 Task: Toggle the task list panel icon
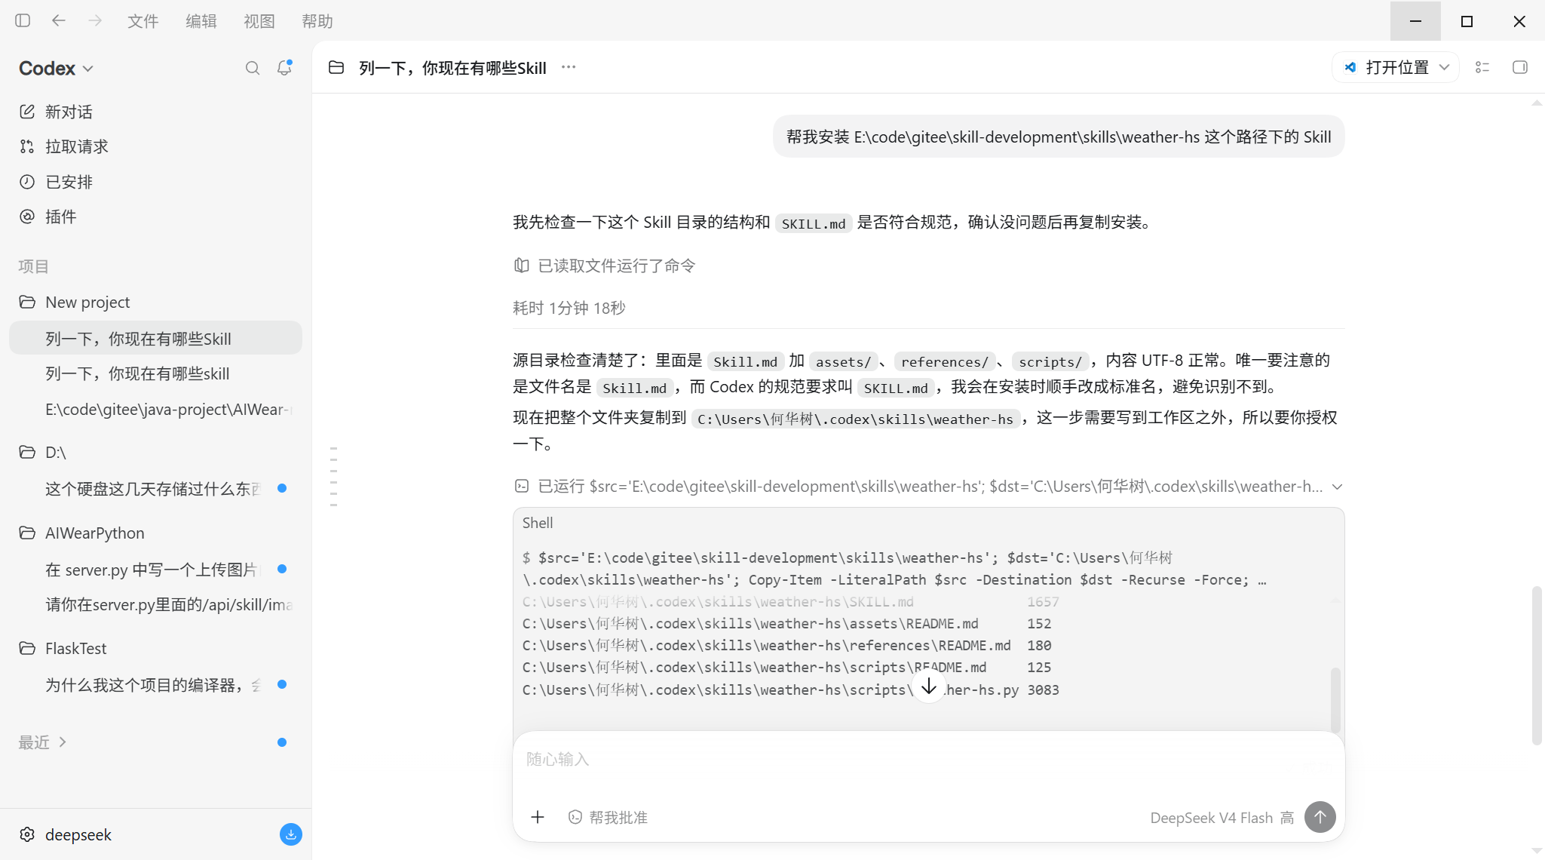tap(1482, 67)
